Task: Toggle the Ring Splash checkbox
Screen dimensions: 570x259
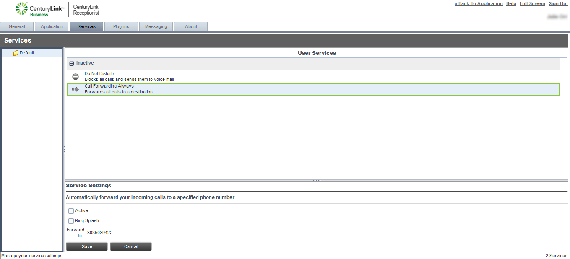Action: point(71,221)
